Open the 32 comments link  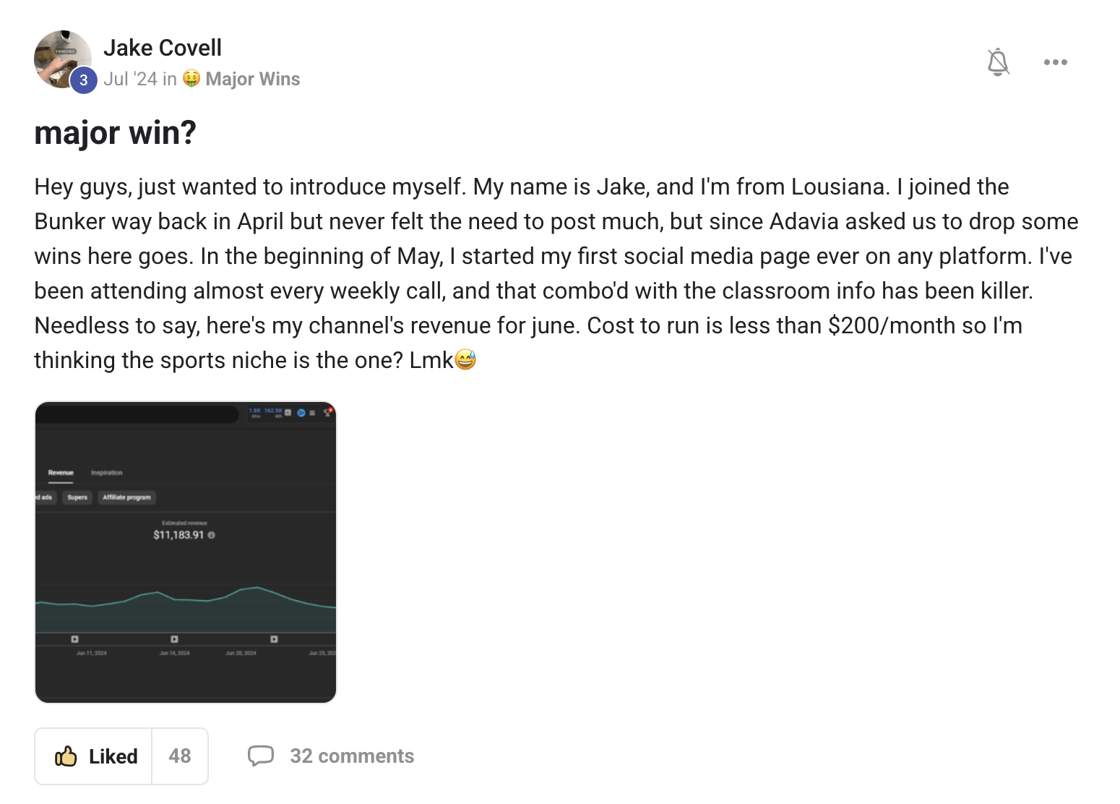click(352, 756)
